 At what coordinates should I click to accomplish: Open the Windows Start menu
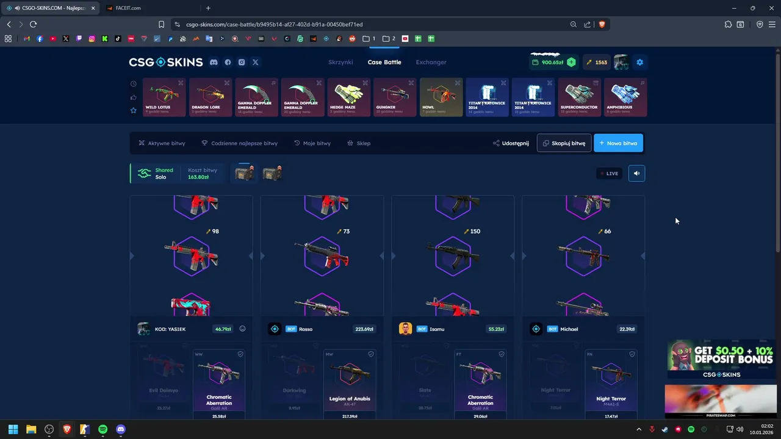point(13,429)
